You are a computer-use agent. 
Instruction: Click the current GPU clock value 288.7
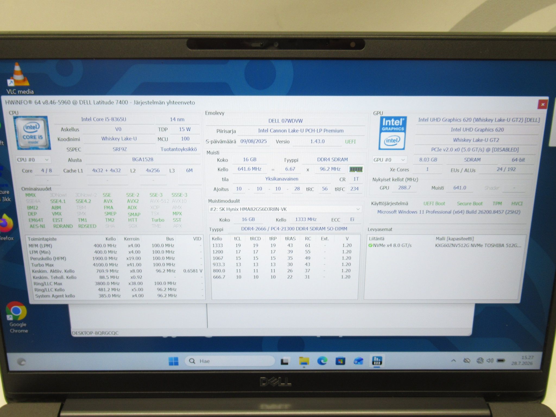(x=405, y=188)
